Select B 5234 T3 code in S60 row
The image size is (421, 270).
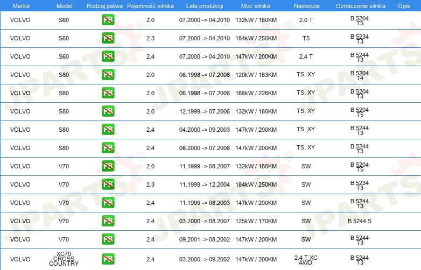click(360, 39)
